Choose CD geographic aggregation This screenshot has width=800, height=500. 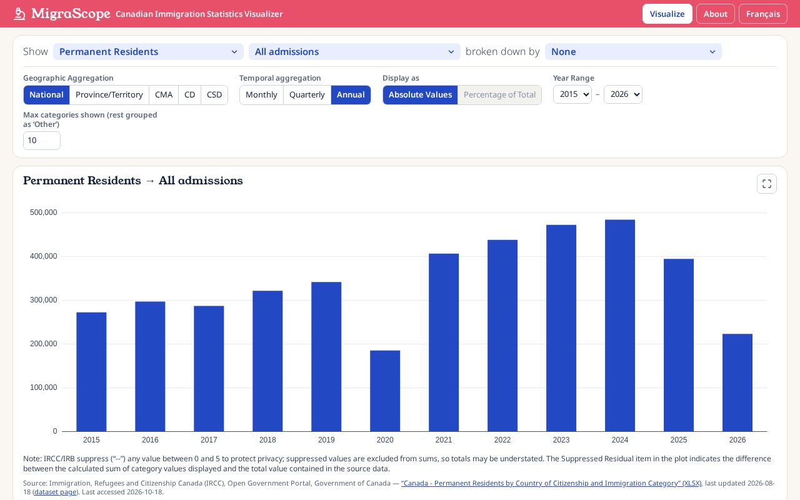coord(190,95)
